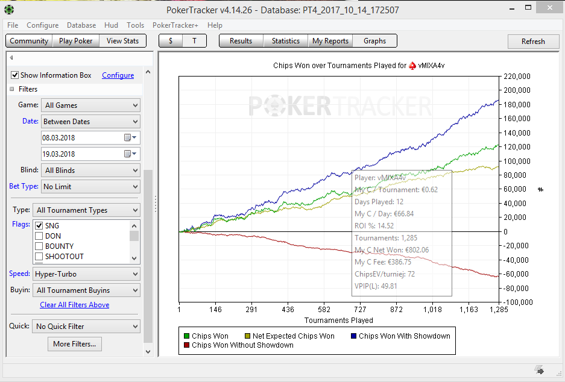Screen dimensions: 565x382
Task: Open the Results tab
Action: click(x=241, y=41)
